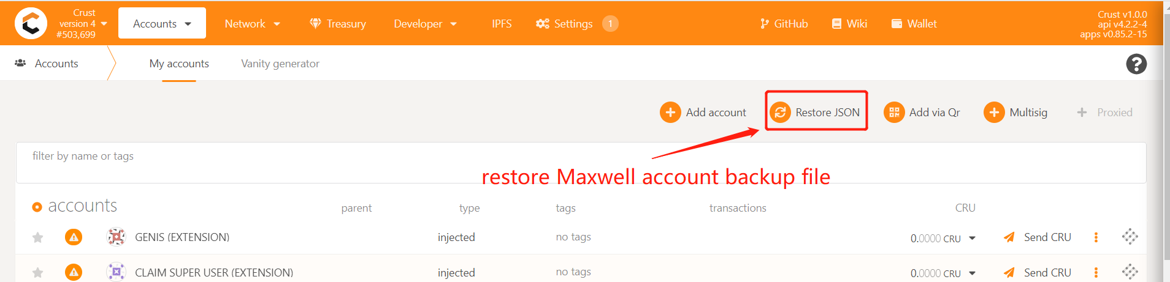
Task: Click the Multisig plus icon
Action: (994, 112)
